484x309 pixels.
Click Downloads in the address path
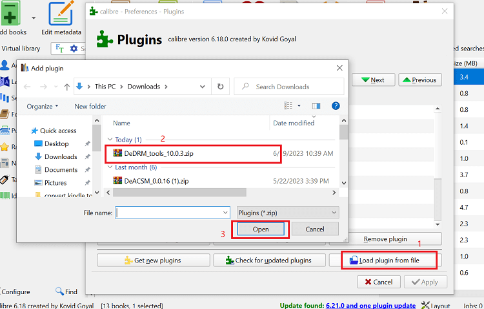143,87
